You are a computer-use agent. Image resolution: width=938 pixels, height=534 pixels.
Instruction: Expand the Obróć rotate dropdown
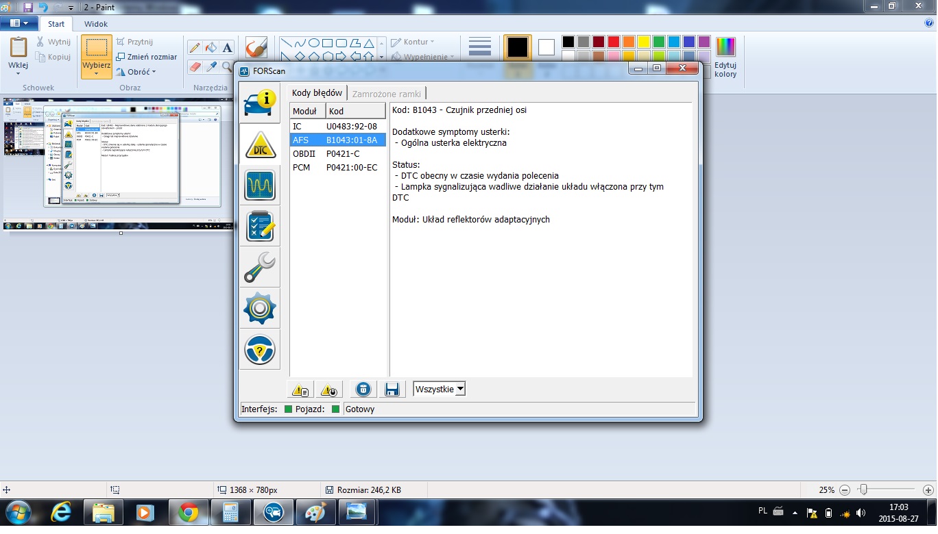click(136, 72)
